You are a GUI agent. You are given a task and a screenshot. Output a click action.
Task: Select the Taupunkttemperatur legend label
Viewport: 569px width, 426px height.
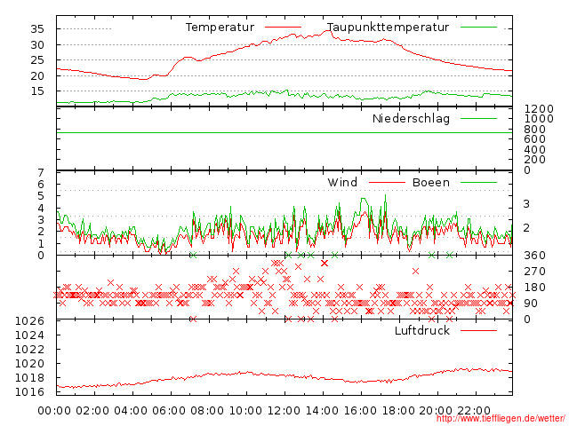coord(388,28)
